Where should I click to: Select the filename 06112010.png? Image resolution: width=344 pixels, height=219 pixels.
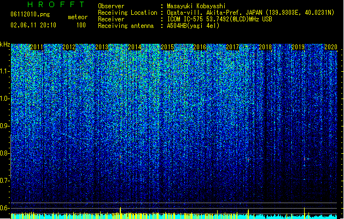[30, 14]
